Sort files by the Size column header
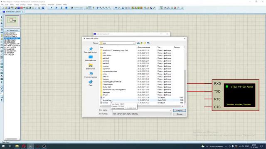Viewport: 266px width, 149px height. coord(177,47)
